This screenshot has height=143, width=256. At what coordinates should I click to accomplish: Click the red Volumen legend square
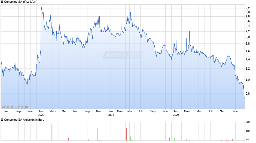(2, 120)
